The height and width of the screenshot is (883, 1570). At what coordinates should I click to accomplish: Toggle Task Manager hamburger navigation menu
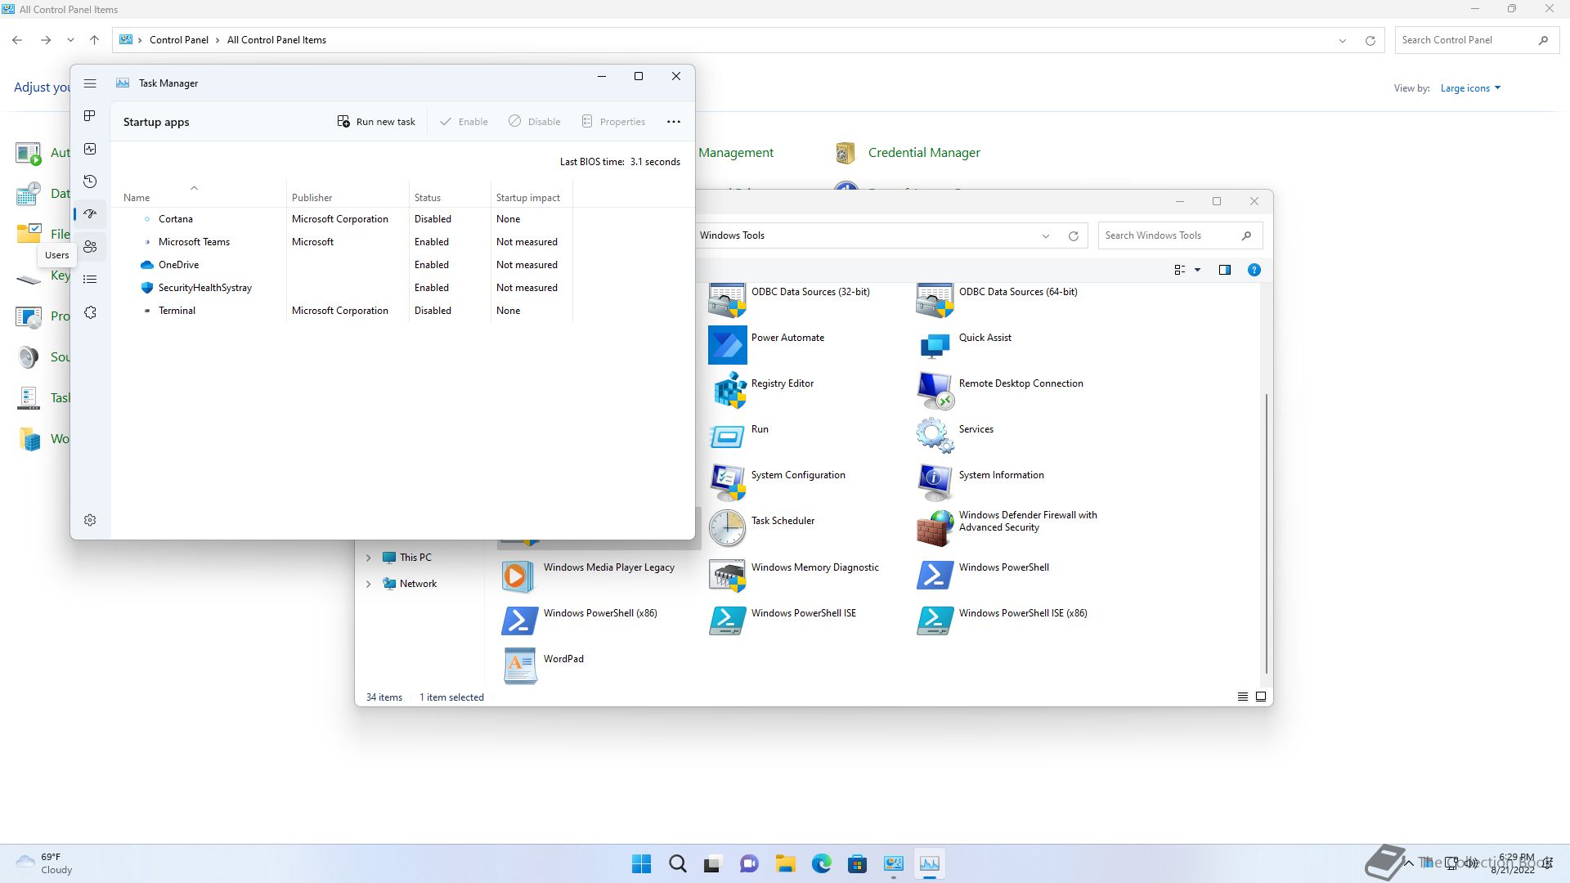[90, 83]
